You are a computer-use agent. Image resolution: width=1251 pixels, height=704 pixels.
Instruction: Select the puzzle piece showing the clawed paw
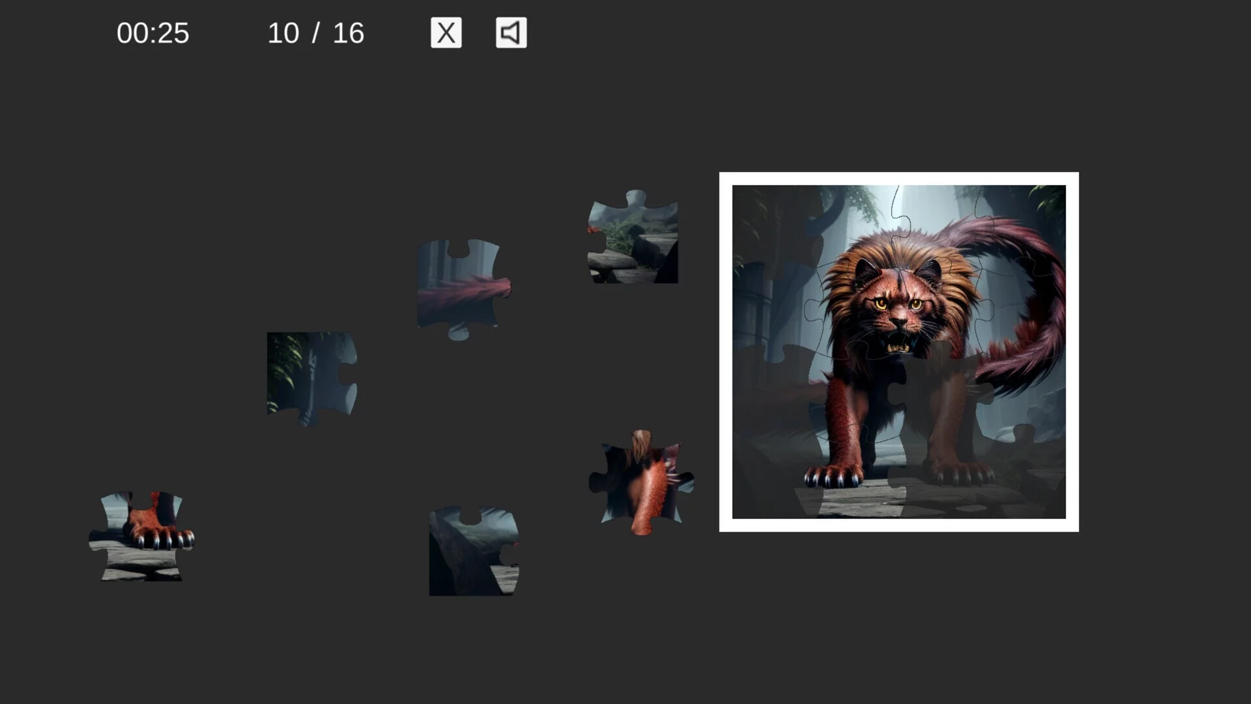[141, 536]
